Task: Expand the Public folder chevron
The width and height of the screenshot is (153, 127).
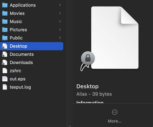Action: (x=60, y=38)
